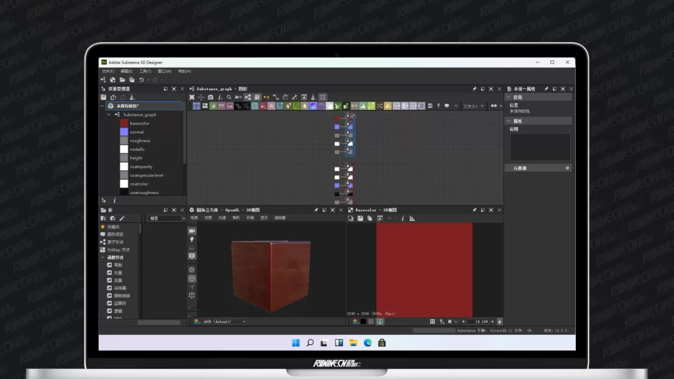Collapse the 信息 section in properties panel
Screen dimensions: 674x379
click(x=508, y=97)
